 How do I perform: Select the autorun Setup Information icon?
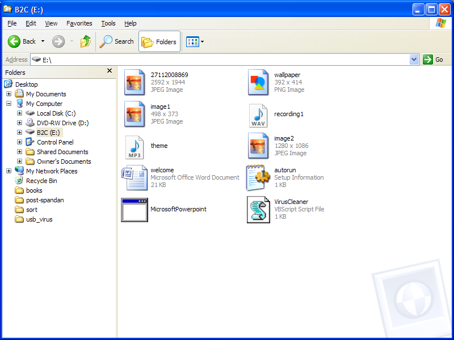click(258, 177)
